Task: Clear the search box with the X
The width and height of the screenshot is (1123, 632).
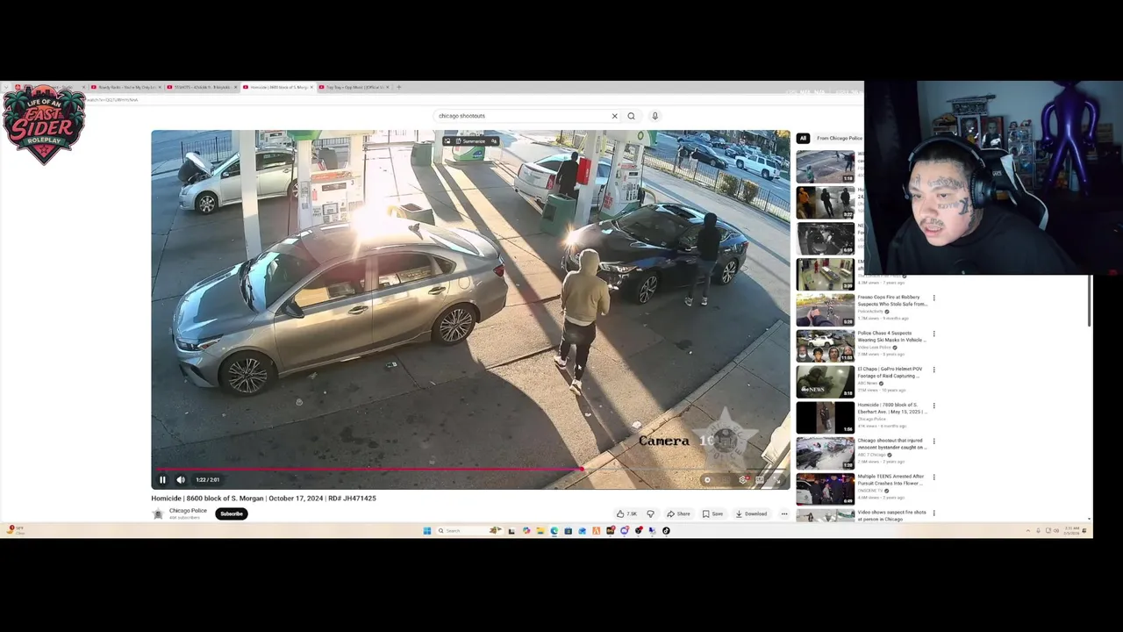Action: (x=614, y=116)
